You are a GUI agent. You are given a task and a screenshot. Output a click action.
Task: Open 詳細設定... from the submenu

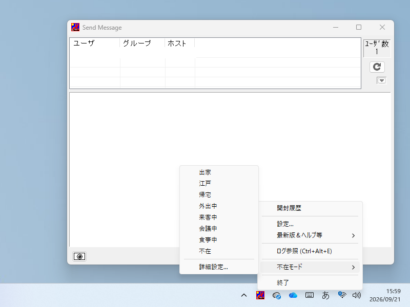(x=219, y=267)
